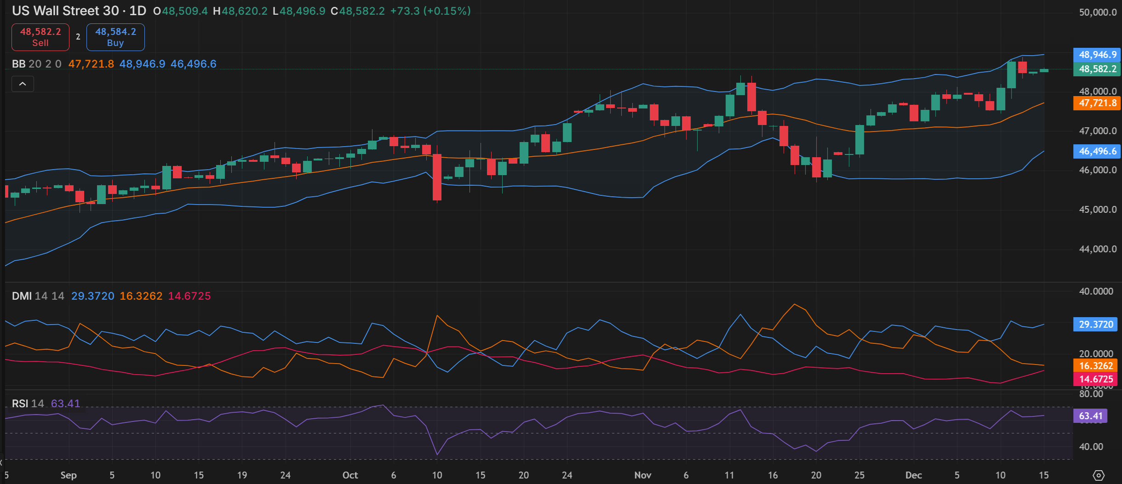Click the blue 29.3720 DMI axis label
Image resolution: width=1122 pixels, height=484 pixels.
pyautogui.click(x=1096, y=325)
